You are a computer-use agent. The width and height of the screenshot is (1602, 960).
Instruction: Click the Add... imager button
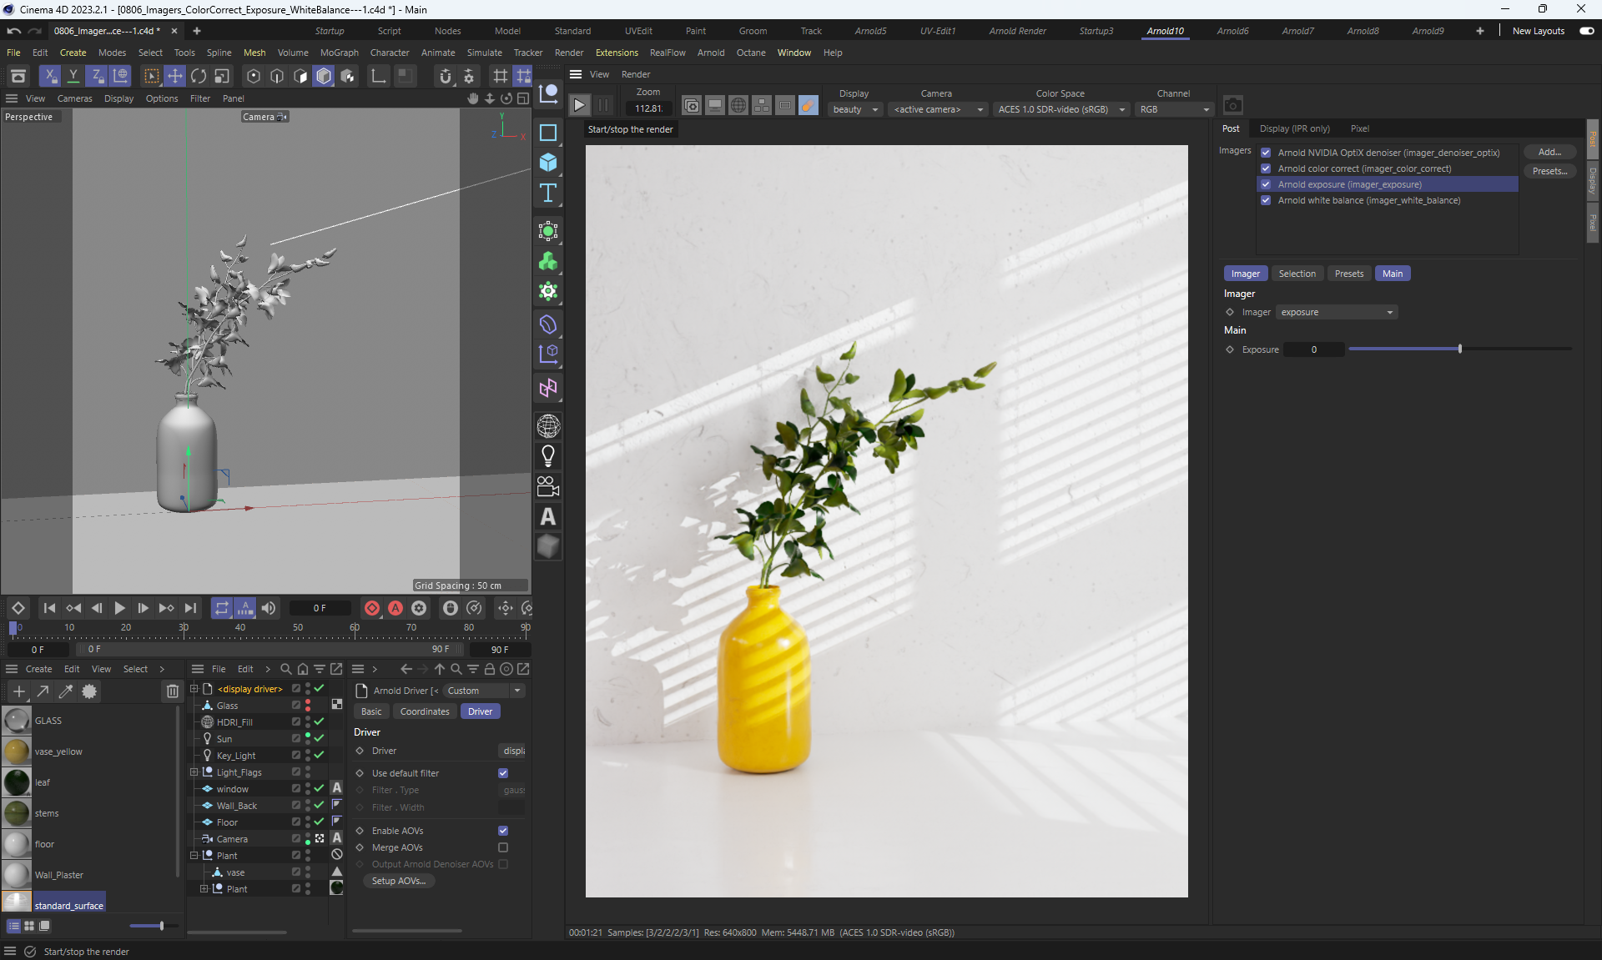1549,152
